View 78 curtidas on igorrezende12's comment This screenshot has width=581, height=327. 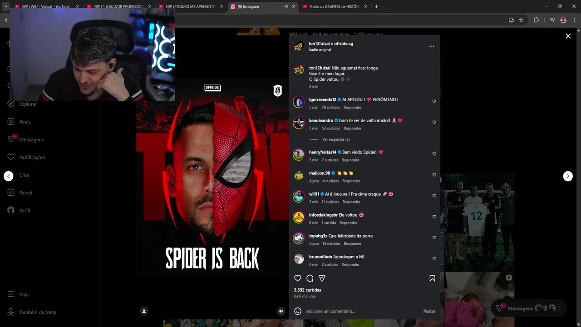330,107
